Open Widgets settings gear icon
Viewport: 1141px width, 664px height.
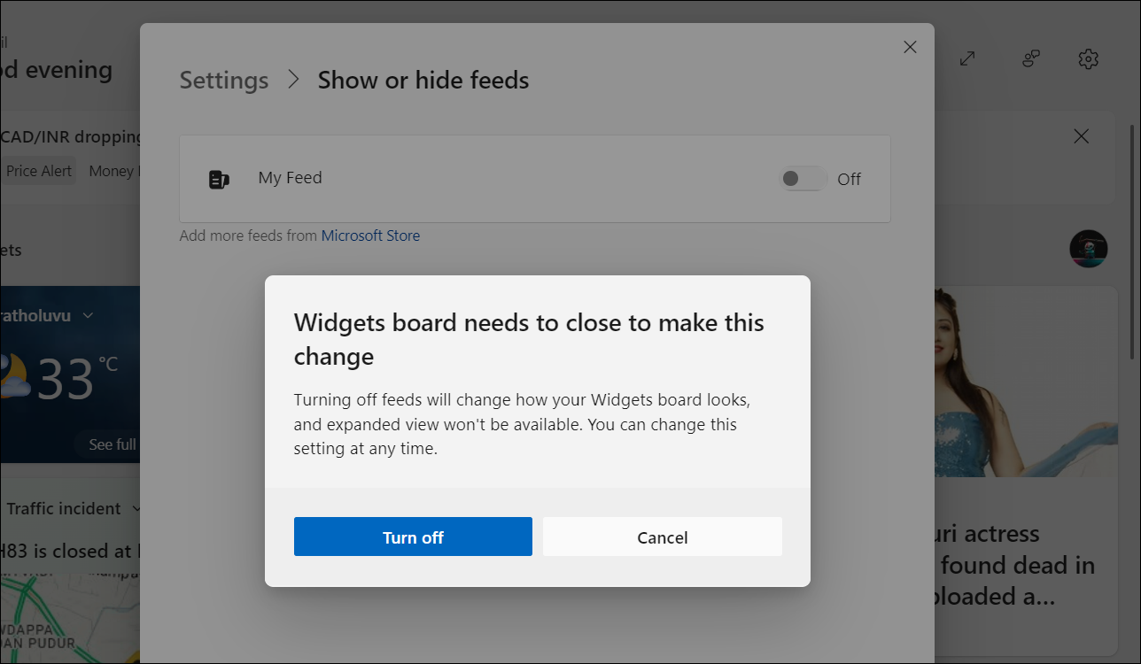(x=1088, y=59)
